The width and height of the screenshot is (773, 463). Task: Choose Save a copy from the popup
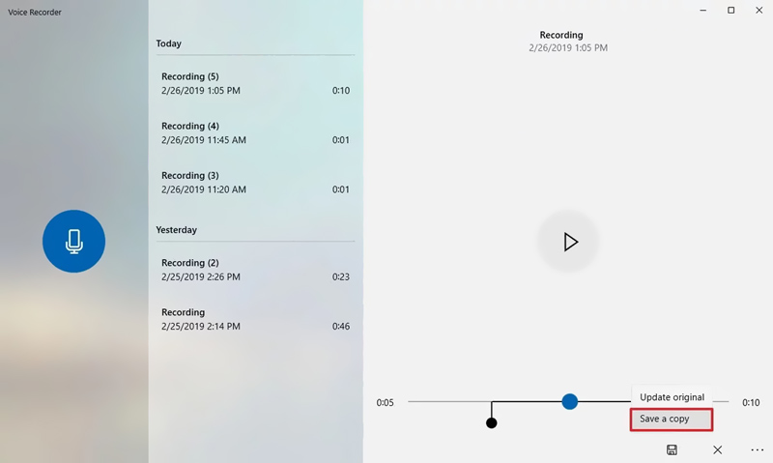(x=673, y=419)
